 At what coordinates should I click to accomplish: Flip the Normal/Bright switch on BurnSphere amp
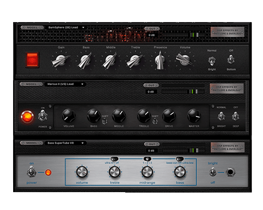coord(212,61)
